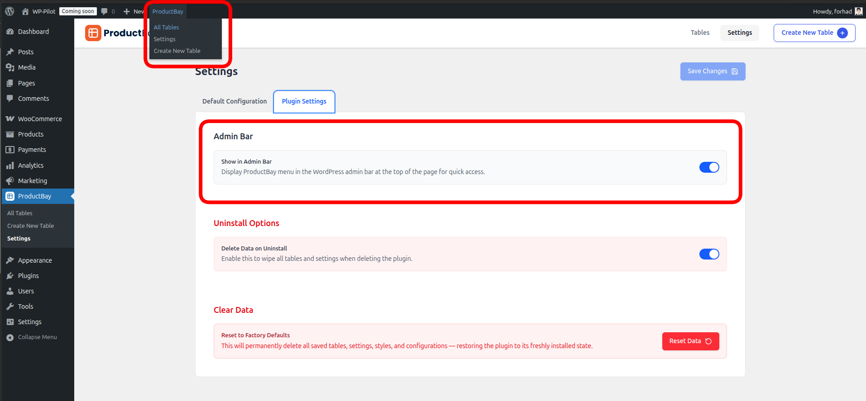
Task: Open Create New Table in sidebar submenu
Action: pyautogui.click(x=30, y=226)
